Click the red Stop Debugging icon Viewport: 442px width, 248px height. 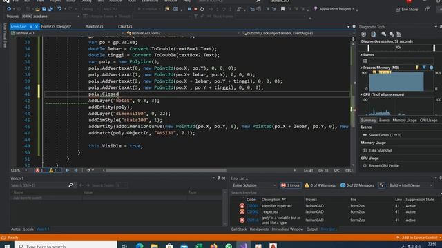(195, 9)
